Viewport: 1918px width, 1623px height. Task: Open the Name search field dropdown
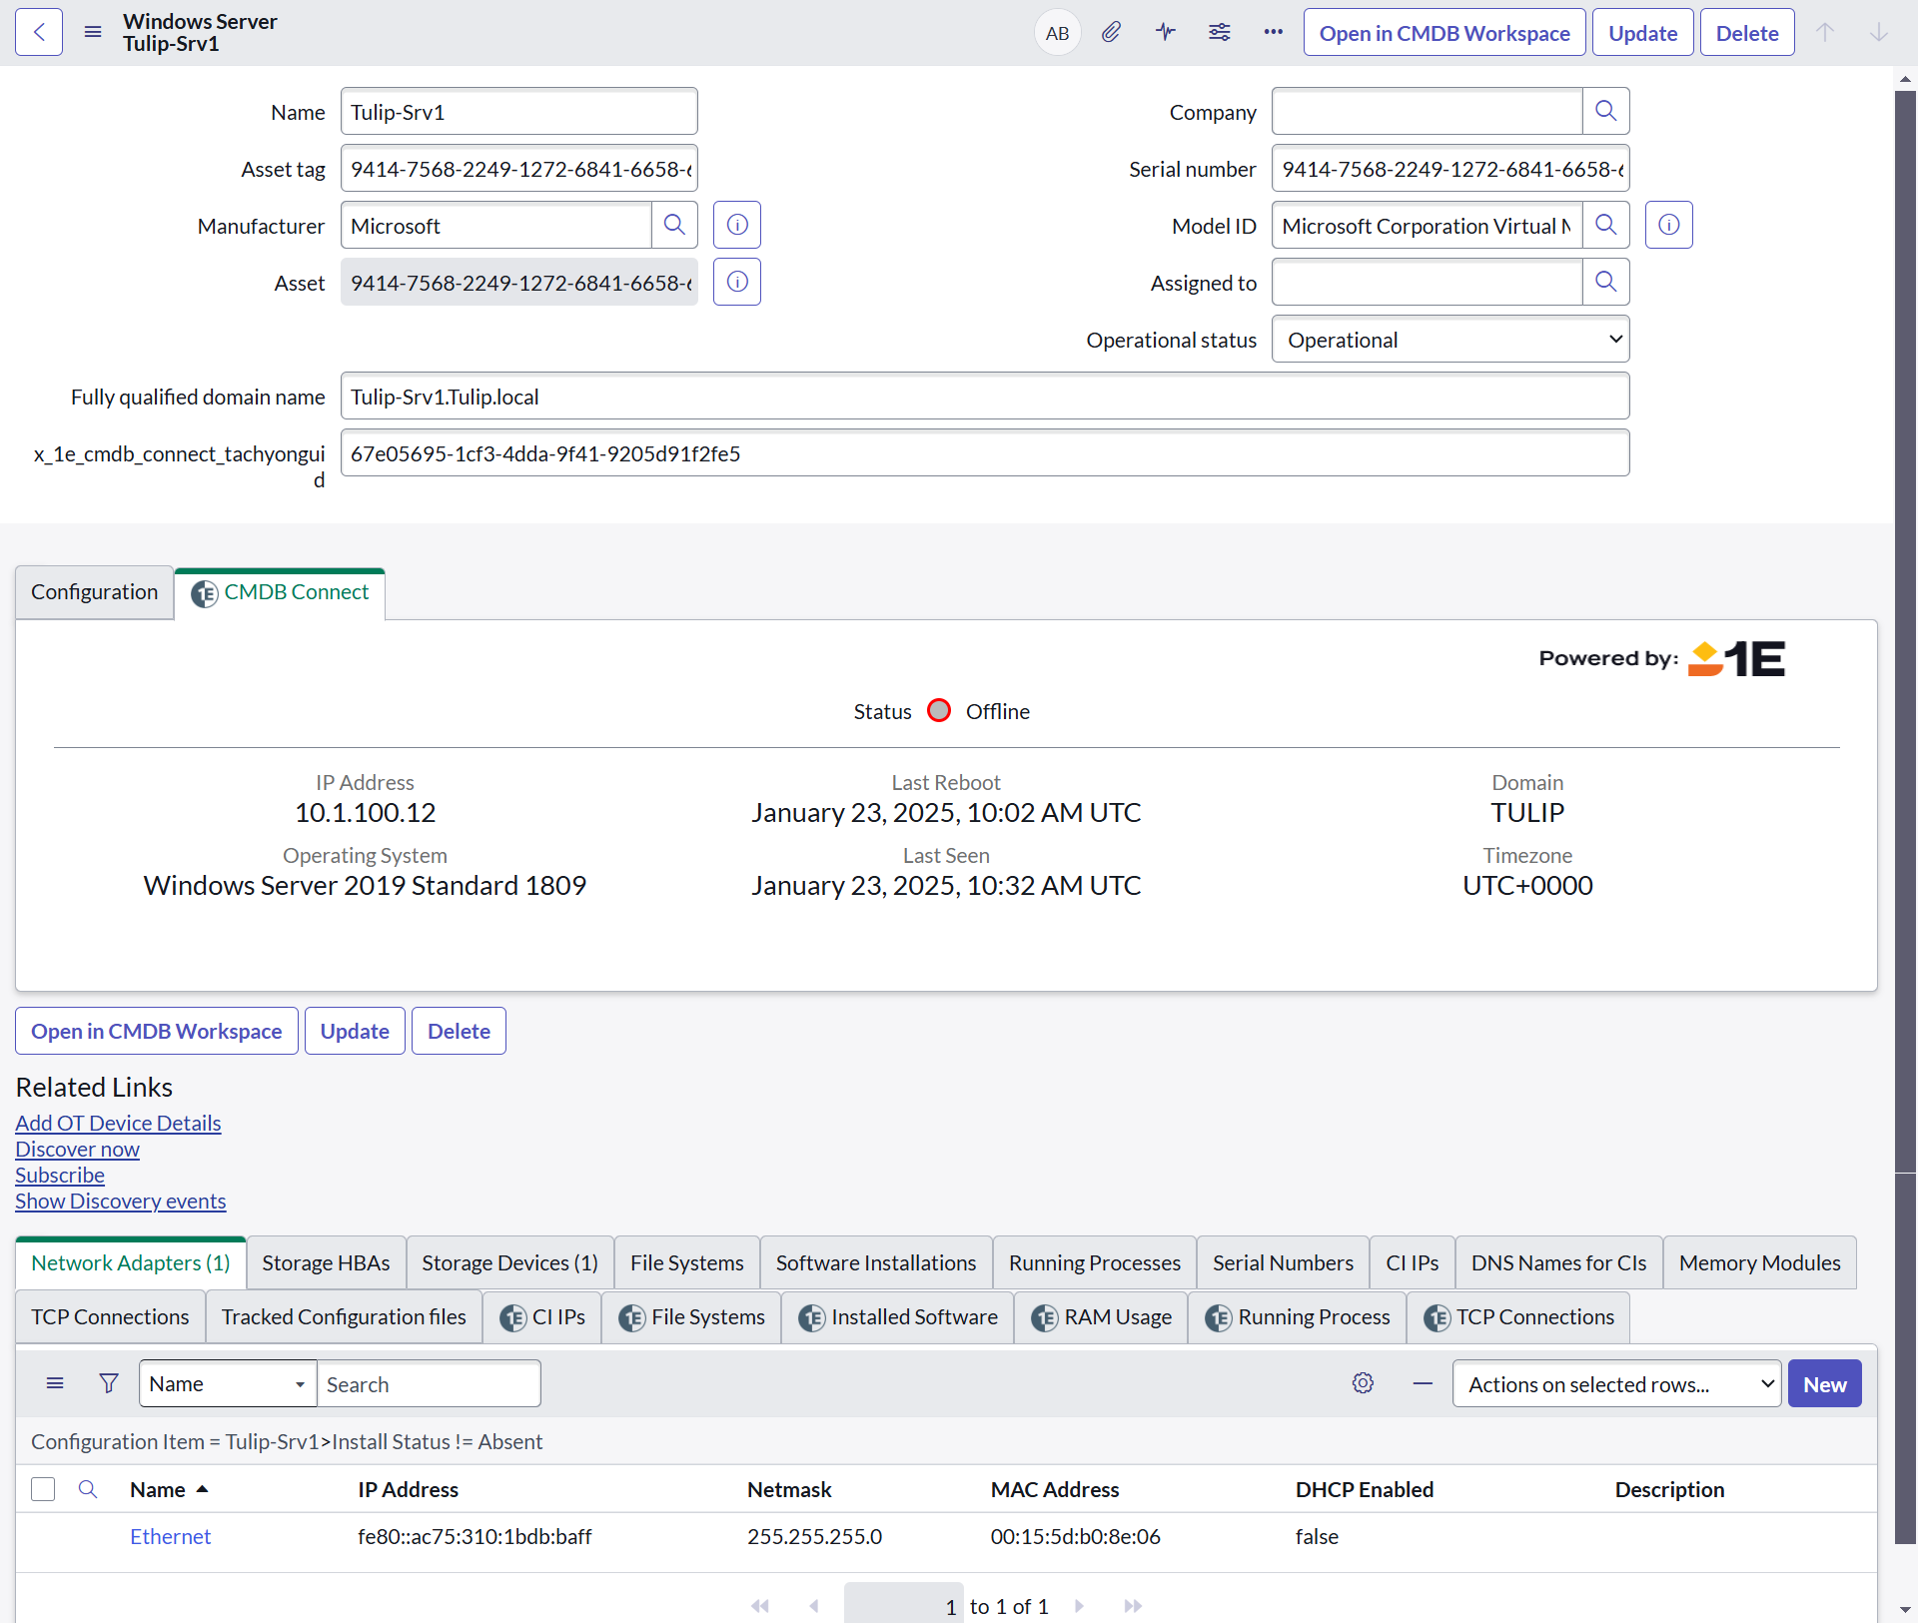[228, 1384]
